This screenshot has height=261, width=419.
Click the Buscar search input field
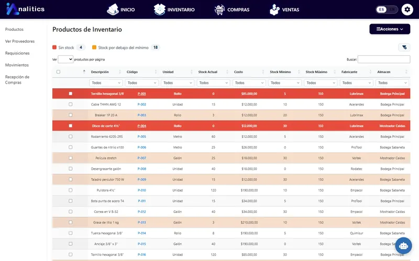pos(384,59)
